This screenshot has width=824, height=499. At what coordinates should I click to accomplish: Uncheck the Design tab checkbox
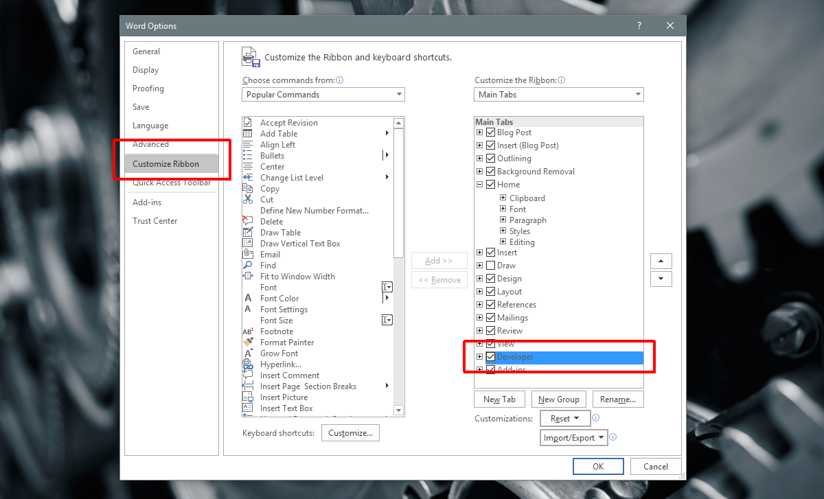click(490, 279)
